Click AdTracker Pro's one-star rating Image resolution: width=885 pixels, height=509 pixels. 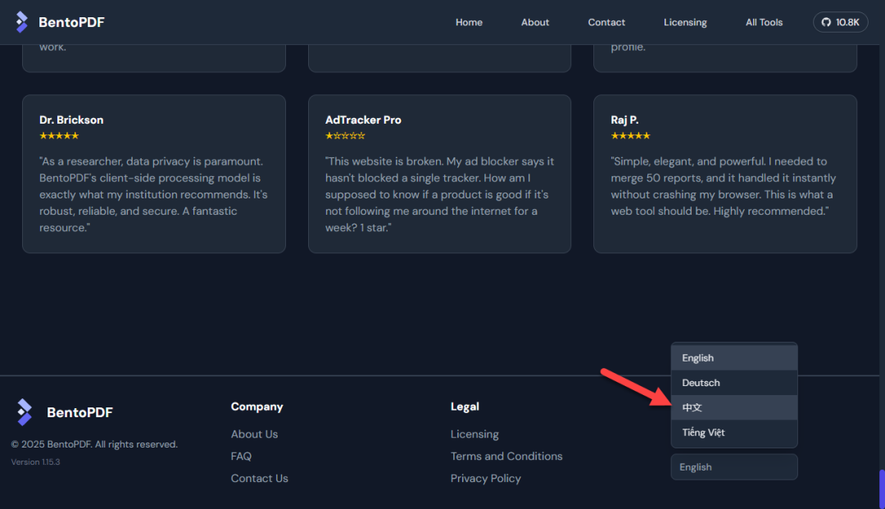(x=345, y=135)
